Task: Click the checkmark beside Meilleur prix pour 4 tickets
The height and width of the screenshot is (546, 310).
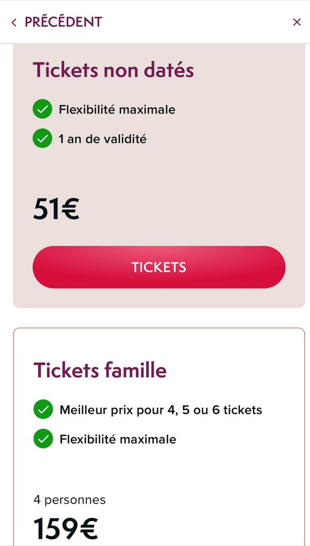Action: point(42,409)
